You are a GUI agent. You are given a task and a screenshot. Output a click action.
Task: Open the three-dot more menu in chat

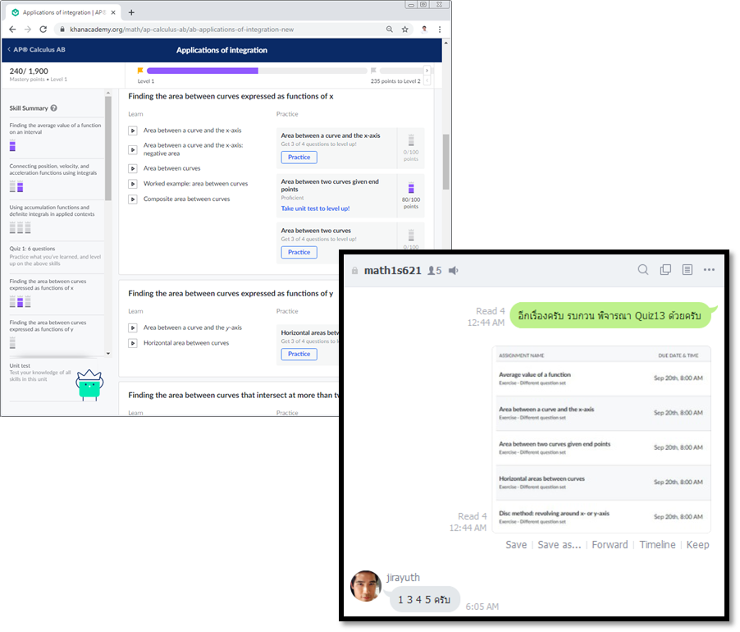click(710, 270)
